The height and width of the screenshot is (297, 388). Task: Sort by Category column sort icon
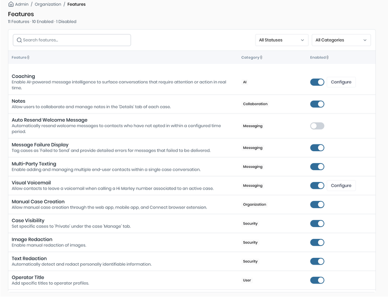click(x=261, y=57)
